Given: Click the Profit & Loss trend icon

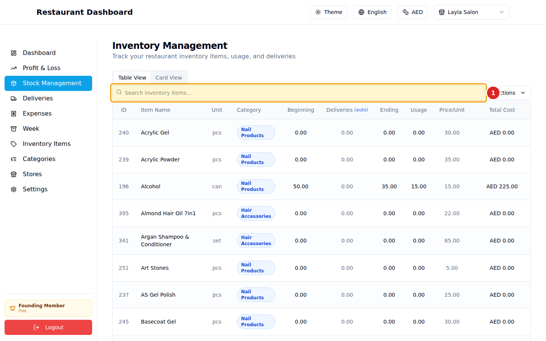Looking at the screenshot, I should click(x=14, y=68).
